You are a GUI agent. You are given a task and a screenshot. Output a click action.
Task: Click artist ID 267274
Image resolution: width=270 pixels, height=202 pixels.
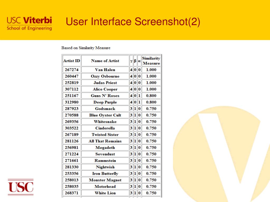tap(72, 70)
